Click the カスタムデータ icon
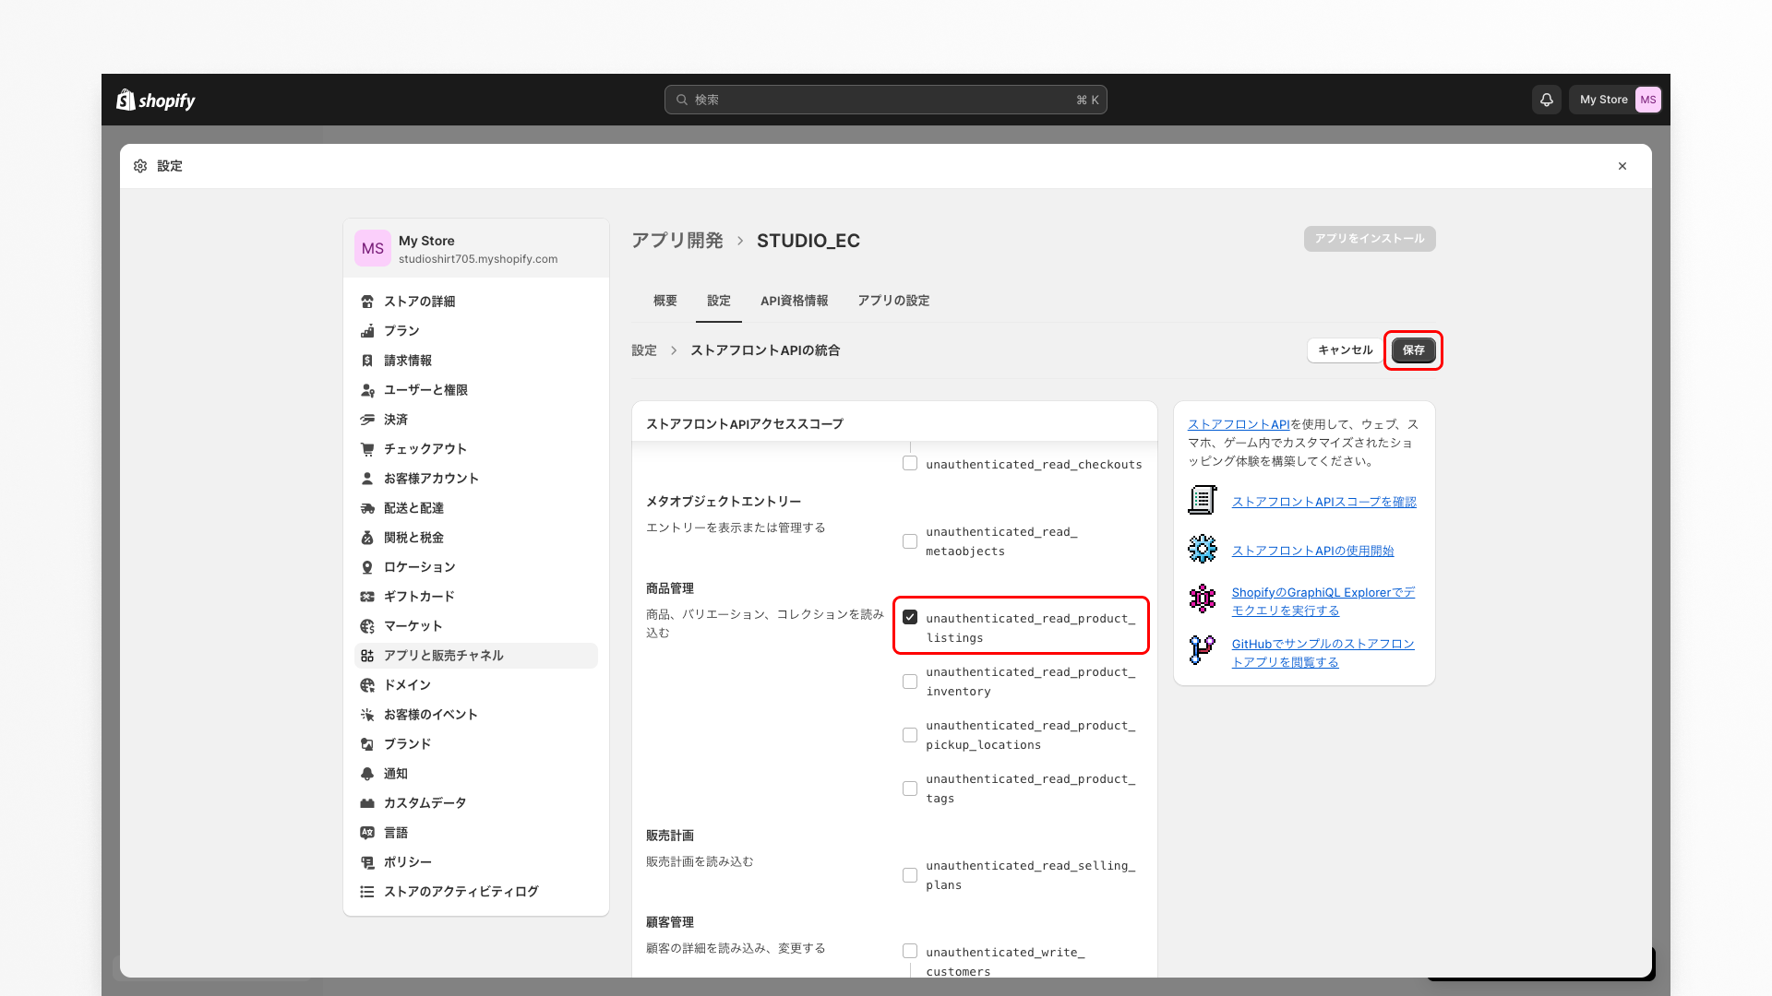 click(x=367, y=803)
